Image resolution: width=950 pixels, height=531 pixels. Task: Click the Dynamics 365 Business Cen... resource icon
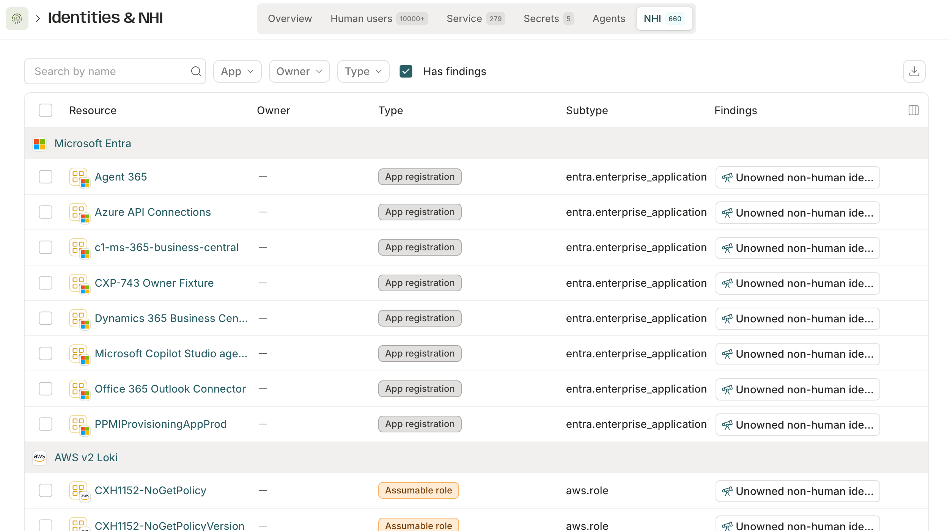[80, 319]
